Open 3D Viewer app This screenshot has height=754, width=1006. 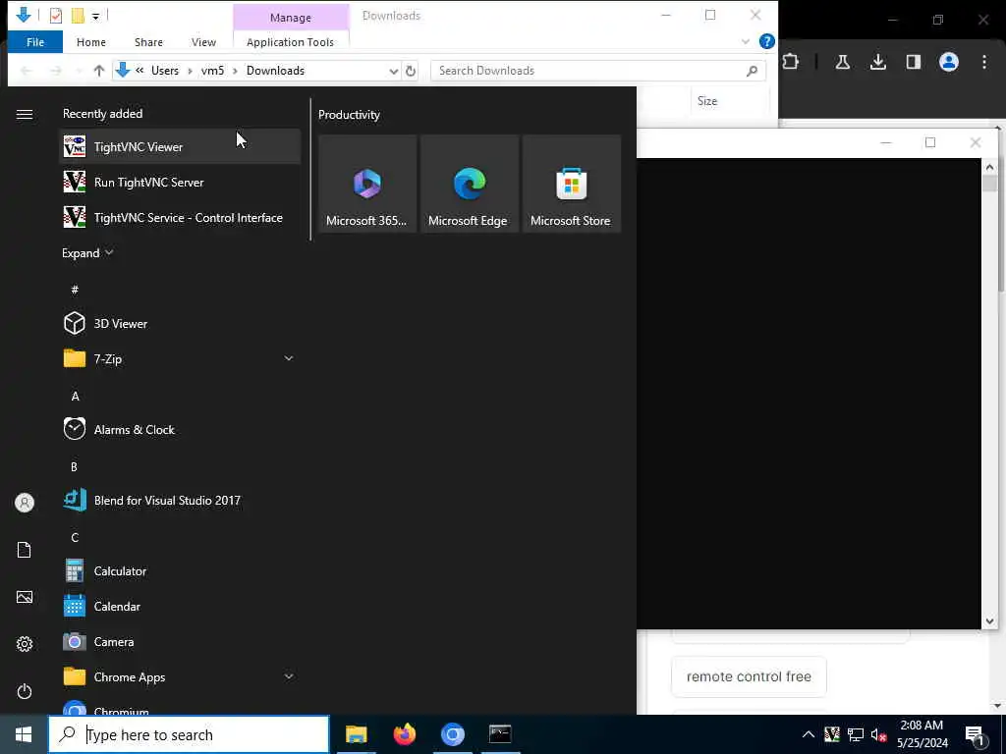(x=180, y=323)
